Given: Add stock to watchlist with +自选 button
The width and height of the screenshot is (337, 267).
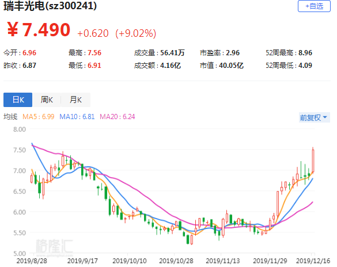Looking at the screenshot, I should click(314, 6).
